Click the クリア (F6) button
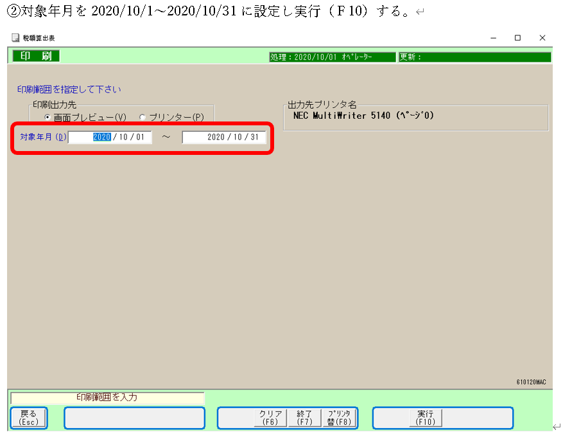The height and width of the screenshot is (439, 563). pos(270,418)
